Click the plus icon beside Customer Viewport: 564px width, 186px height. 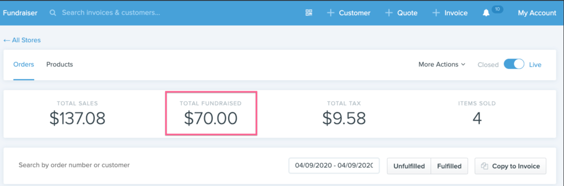(330, 13)
